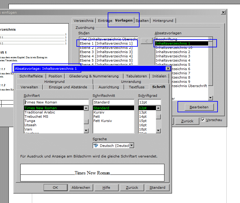Close the Absatzvorlage dialog window

point(168,69)
